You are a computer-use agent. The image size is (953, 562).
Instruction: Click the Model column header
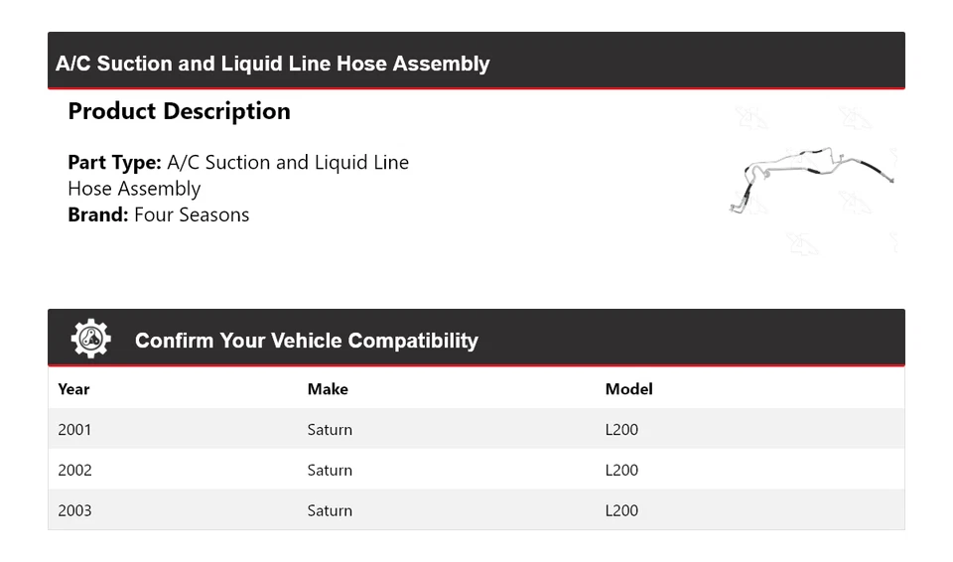pyautogui.click(x=628, y=389)
